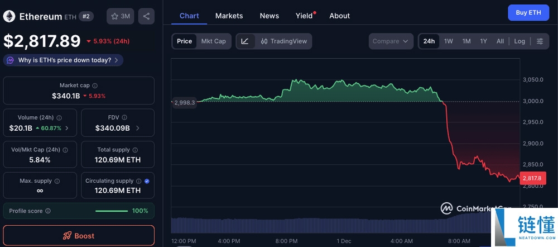Expand 'Why is ETH's price down today?' chevron
The width and height of the screenshot is (558, 247).
(117, 60)
